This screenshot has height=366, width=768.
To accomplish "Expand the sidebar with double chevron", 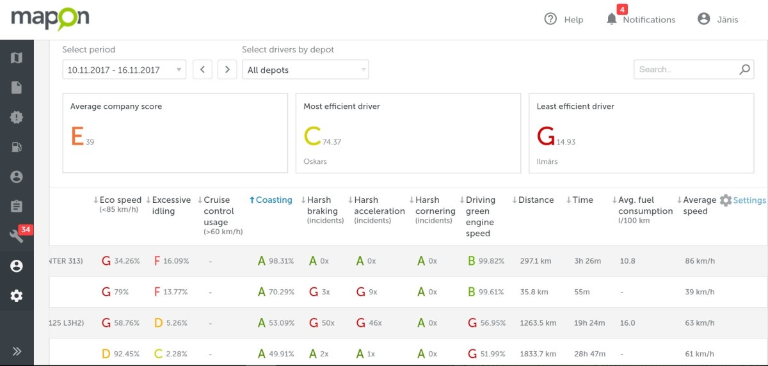I will coord(17,351).
